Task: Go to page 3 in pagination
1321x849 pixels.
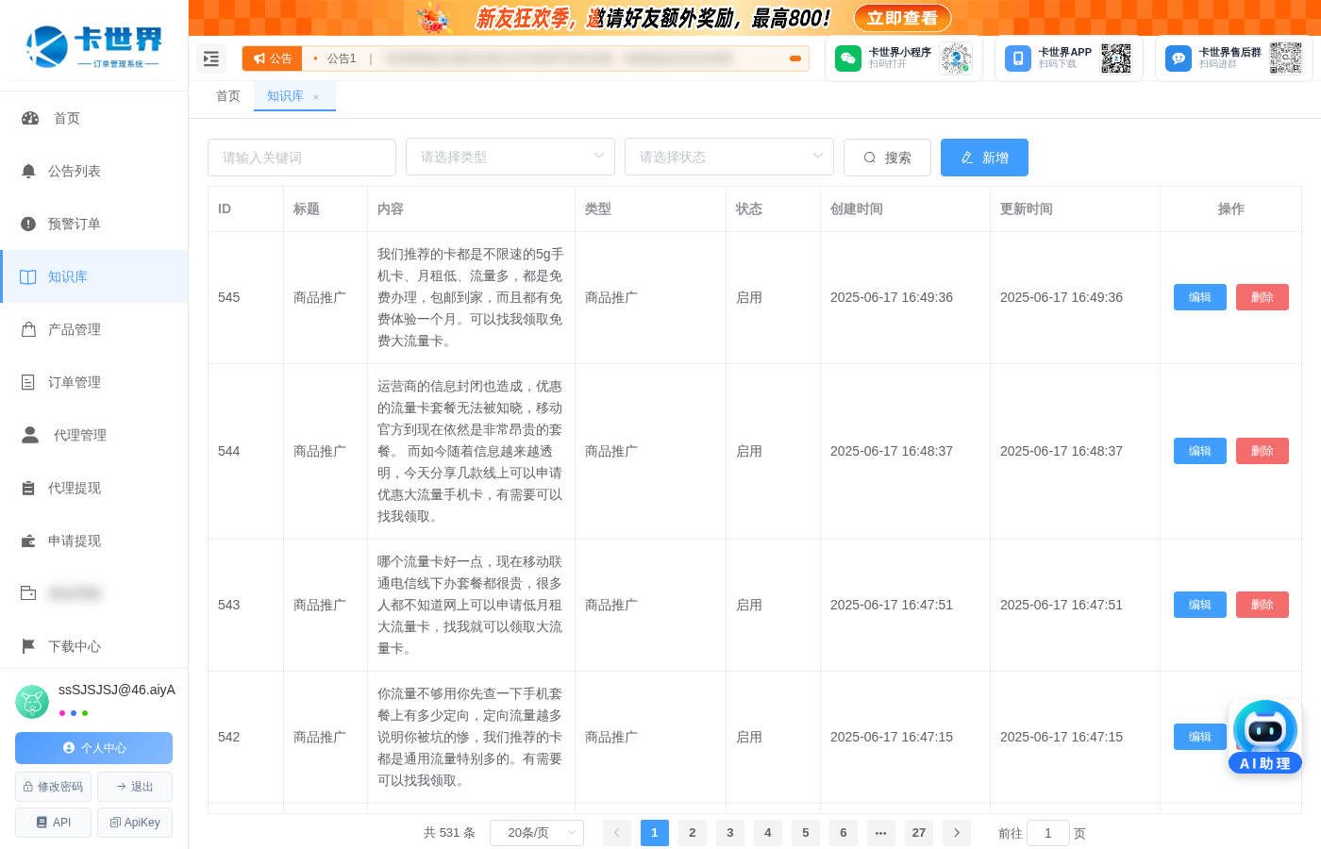Action: pos(730,833)
